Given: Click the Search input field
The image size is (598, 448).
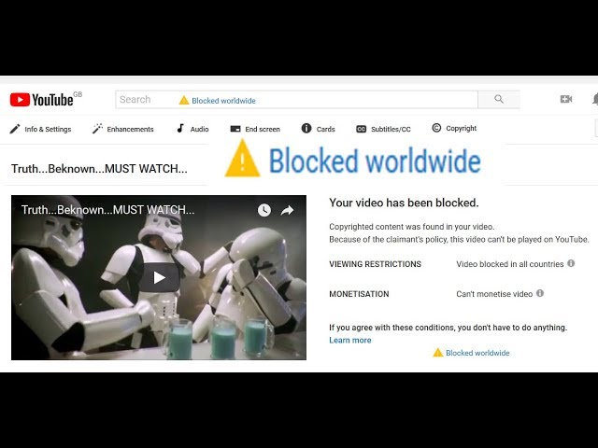Looking at the screenshot, I should coord(297,100).
